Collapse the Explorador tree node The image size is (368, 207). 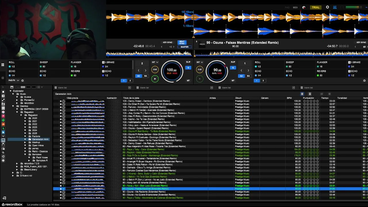pyautogui.click(x=11, y=91)
